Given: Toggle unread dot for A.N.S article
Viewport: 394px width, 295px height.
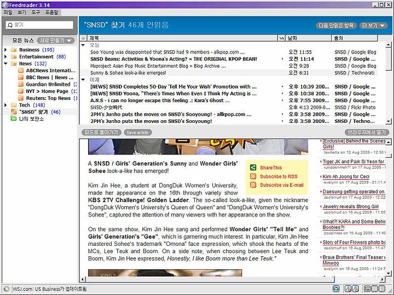Looking at the screenshot, I should (282, 101).
